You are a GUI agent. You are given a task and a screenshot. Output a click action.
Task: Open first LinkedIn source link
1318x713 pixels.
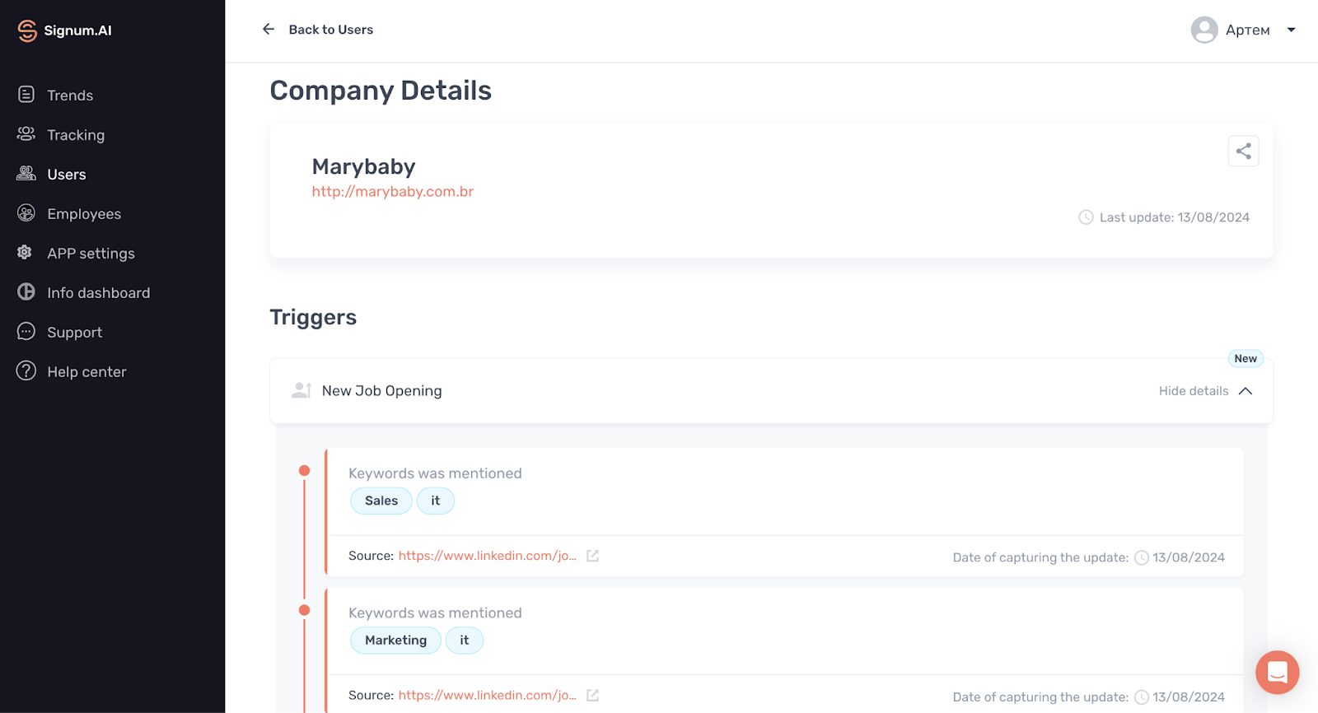tap(487, 556)
